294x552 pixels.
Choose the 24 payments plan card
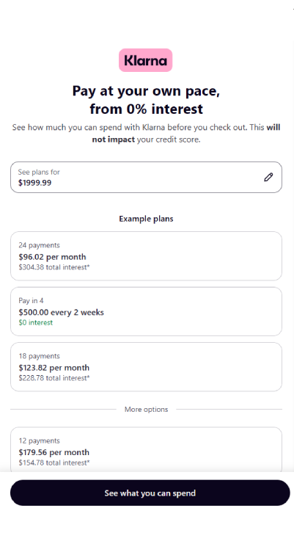pyautogui.click(x=147, y=256)
